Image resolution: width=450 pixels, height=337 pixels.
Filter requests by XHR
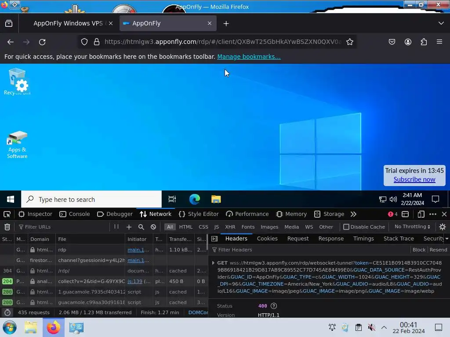point(230,227)
